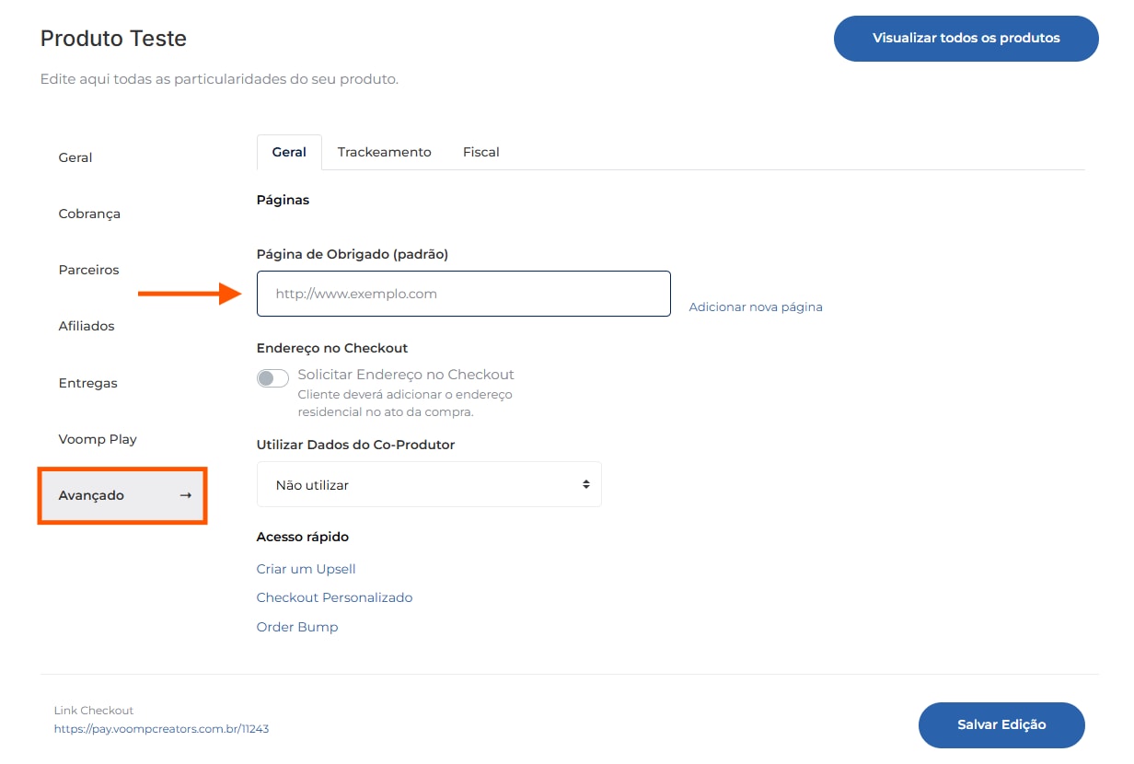Open the checkout link pay.voompcreators.com.br/11243

coord(161,728)
